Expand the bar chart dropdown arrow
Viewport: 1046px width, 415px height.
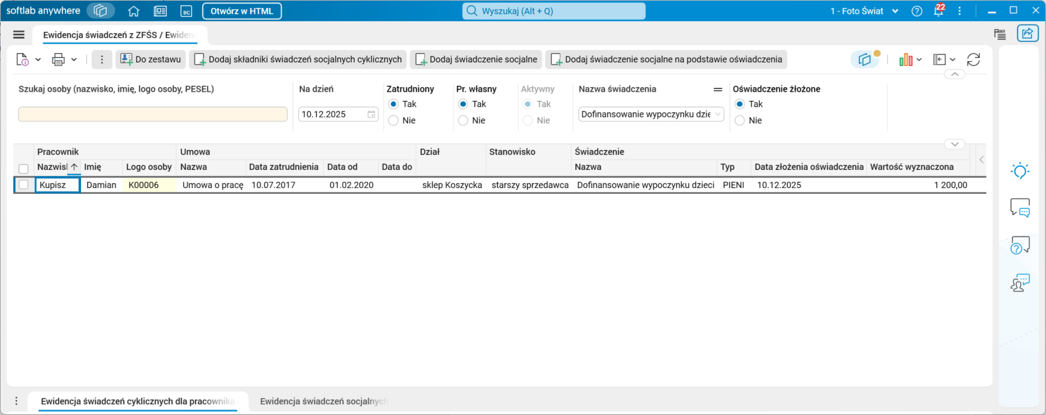[919, 60]
